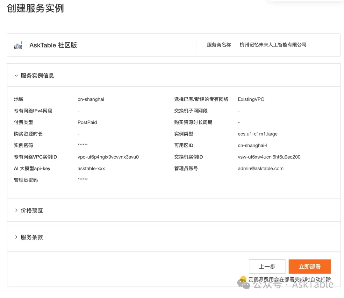
Task: Click the cn-shanghai region value
Action: tap(91, 99)
